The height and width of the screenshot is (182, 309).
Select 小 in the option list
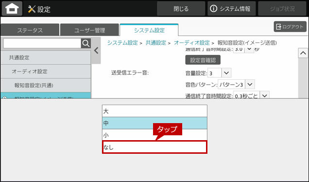(x=154, y=135)
